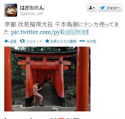Open the その他 more options menu
The width and height of the screenshot is (125, 119).
[x=91, y=41]
